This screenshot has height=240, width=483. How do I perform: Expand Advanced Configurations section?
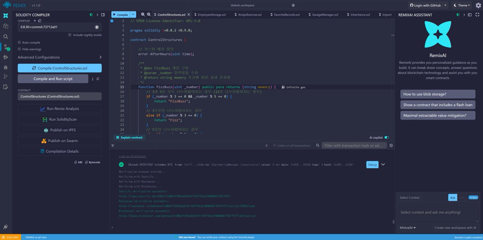60,57
